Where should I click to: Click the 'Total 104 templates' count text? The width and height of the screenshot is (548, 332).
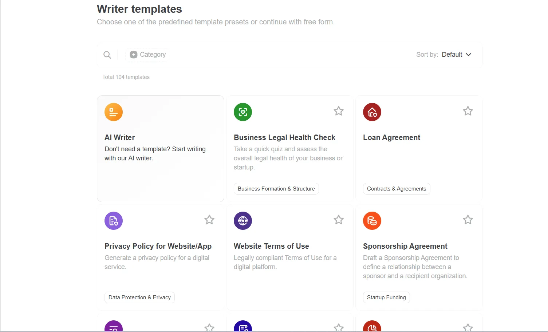[126, 77]
